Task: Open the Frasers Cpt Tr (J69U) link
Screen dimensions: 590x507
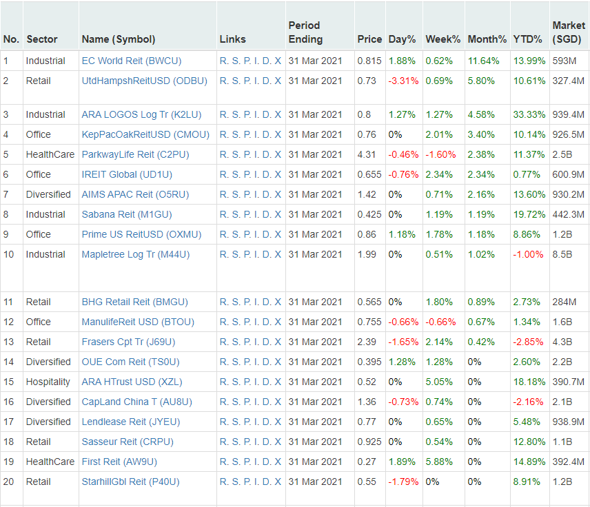Action: (128, 342)
